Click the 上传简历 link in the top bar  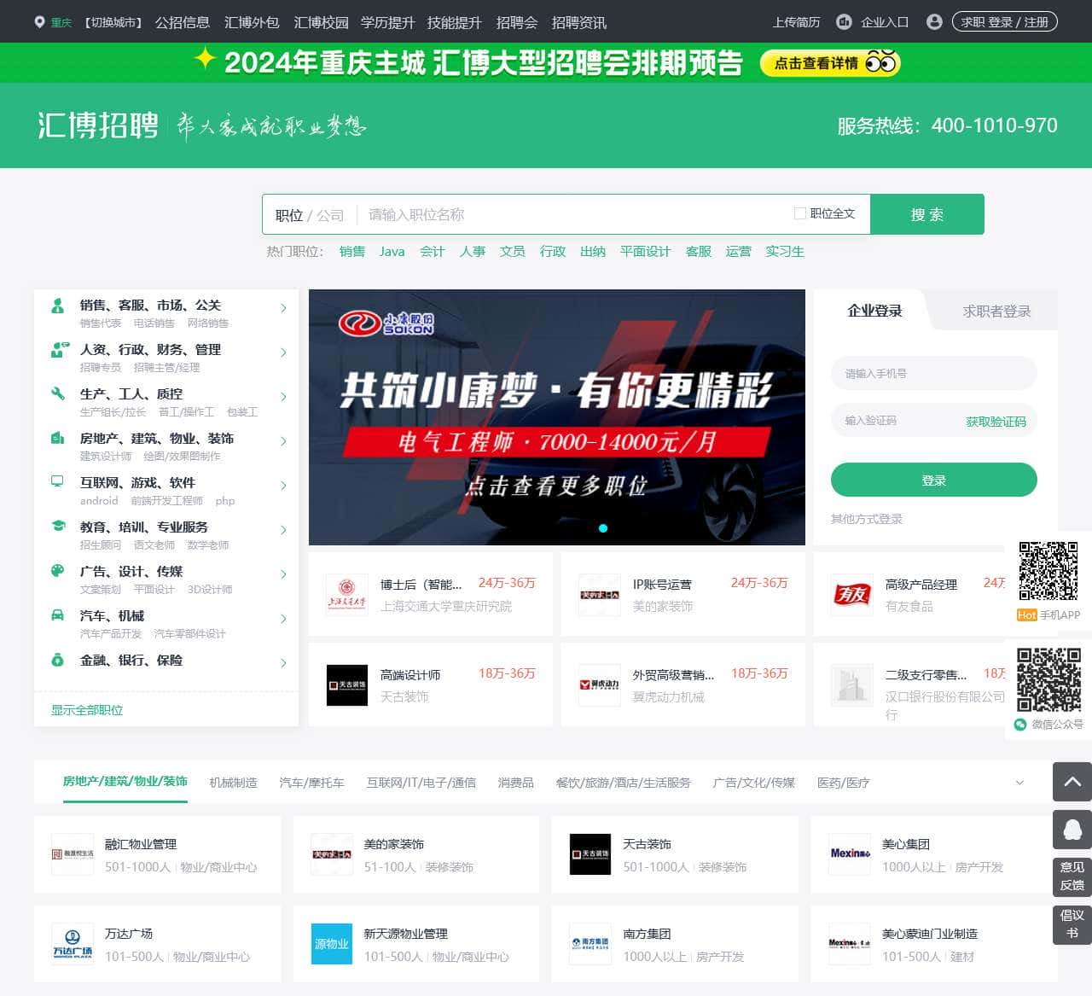(x=796, y=22)
